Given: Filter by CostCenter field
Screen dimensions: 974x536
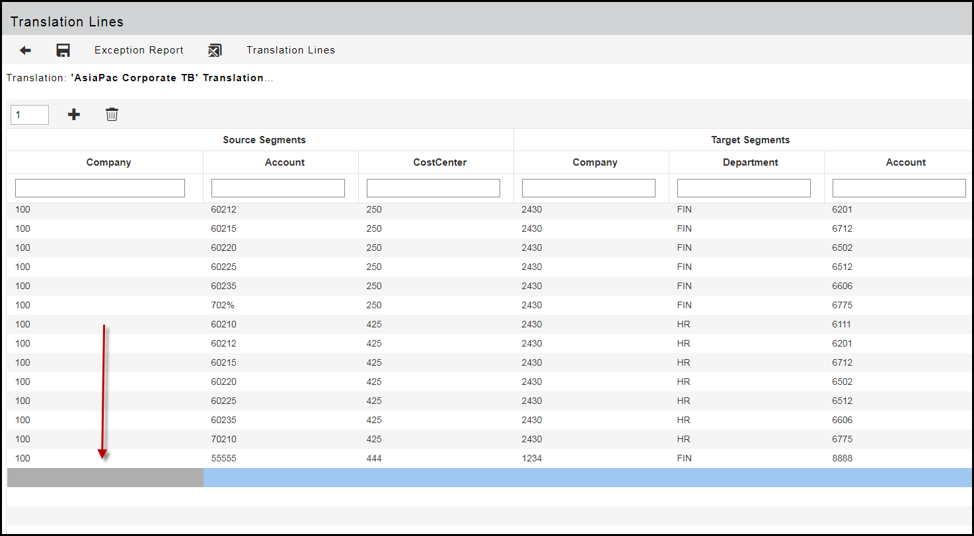Looking at the screenshot, I should (433, 188).
